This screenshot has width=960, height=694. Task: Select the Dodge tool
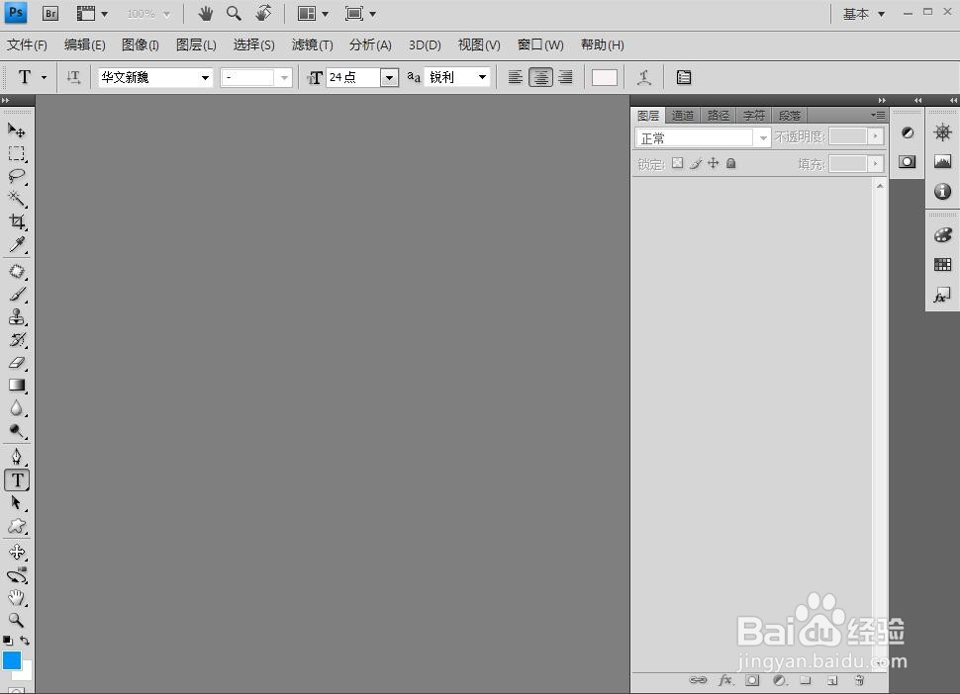(17, 431)
